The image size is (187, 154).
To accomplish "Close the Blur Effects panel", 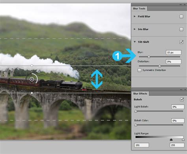I will click(x=185, y=90).
